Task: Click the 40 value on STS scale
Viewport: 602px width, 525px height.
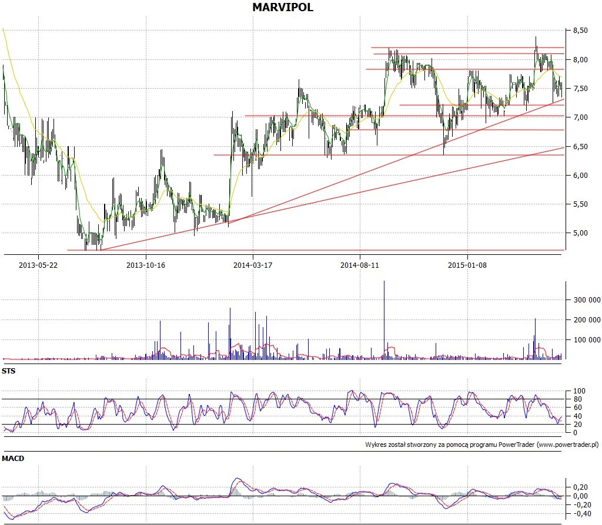Action: pyautogui.click(x=577, y=416)
